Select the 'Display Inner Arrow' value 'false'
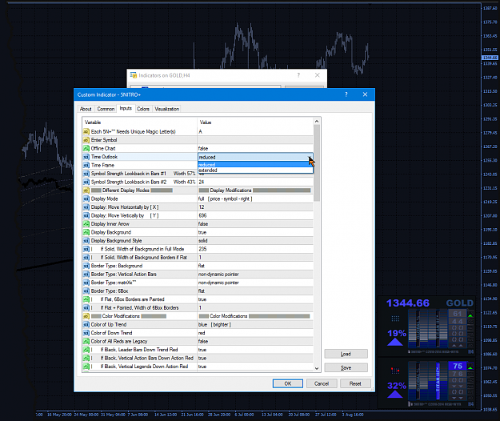Screen dimensions: 500x421 pos(203,224)
